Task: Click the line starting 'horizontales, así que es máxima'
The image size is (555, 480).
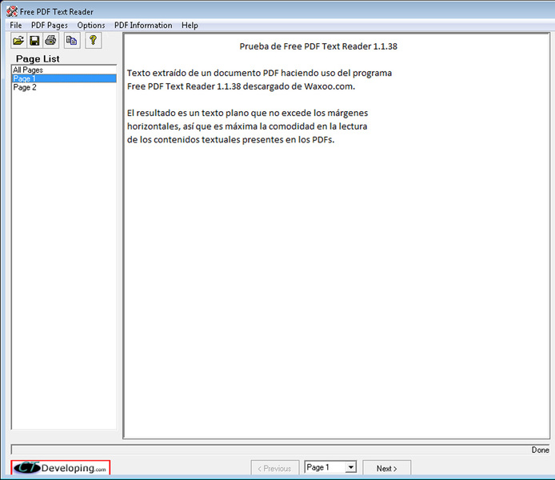Action: pyautogui.click(x=247, y=126)
